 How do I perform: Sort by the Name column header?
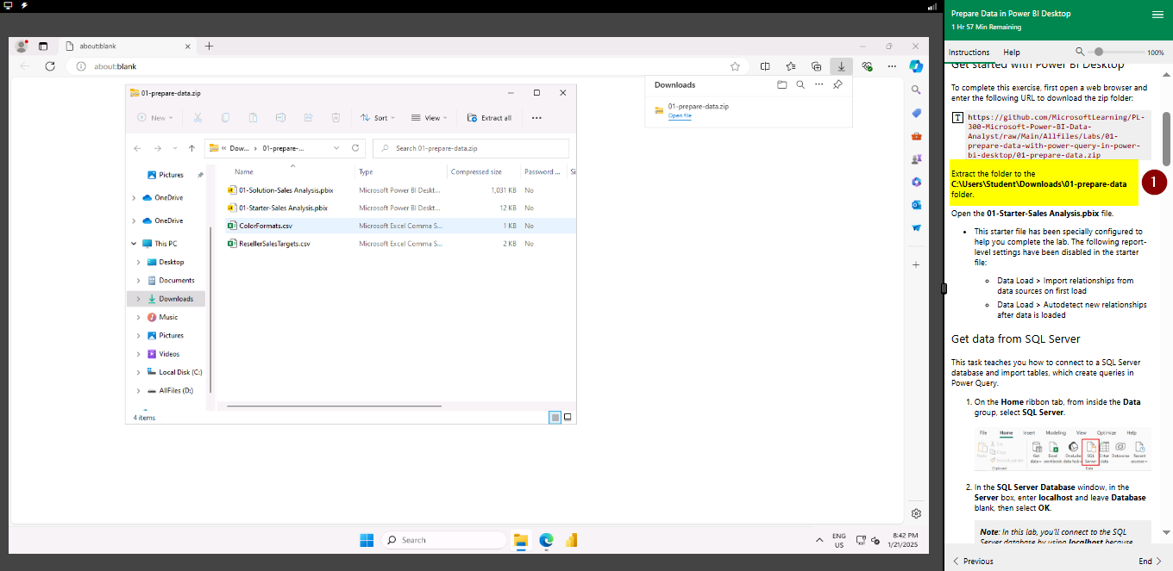pos(244,172)
